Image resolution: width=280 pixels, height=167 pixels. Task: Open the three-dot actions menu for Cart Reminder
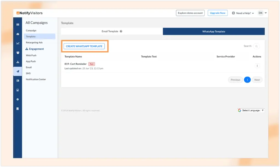click(x=257, y=66)
